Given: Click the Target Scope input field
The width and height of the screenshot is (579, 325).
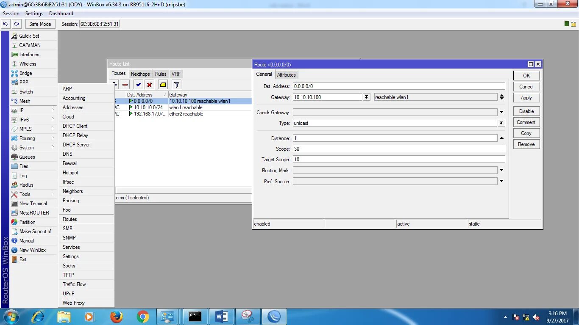Looking at the screenshot, I should point(399,159).
